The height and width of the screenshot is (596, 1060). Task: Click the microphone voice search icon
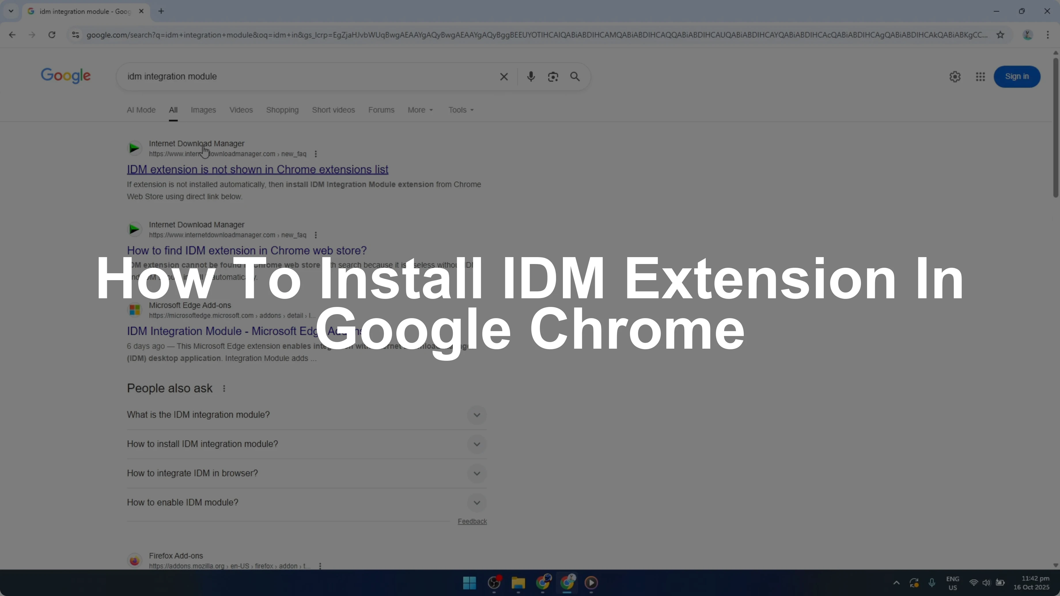pyautogui.click(x=531, y=77)
